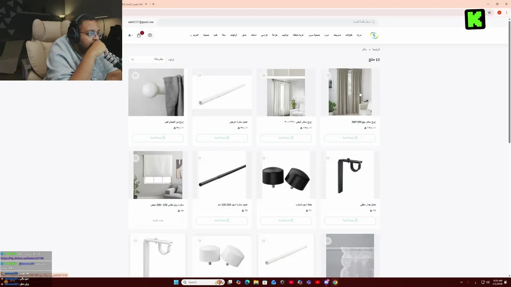Open the user account profile icon
The height and width of the screenshot is (287, 511).
click(x=150, y=35)
